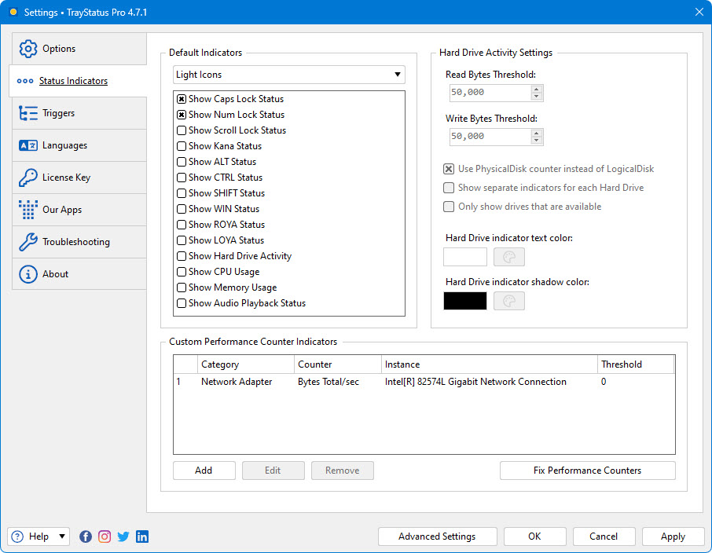Disable Show Caps Lock Status
Viewport: 712px width, 553px height.
(180, 98)
